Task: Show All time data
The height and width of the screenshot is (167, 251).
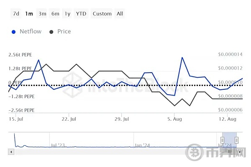Action: [120, 14]
